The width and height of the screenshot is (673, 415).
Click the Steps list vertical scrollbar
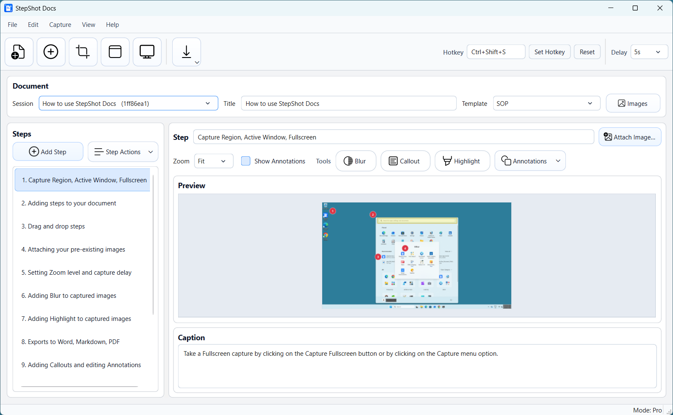coord(153,245)
